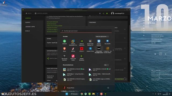Viewport: 172px width, 96px height.
Task: Open the desktop shortcut icon at top left
Action: click(4, 3)
